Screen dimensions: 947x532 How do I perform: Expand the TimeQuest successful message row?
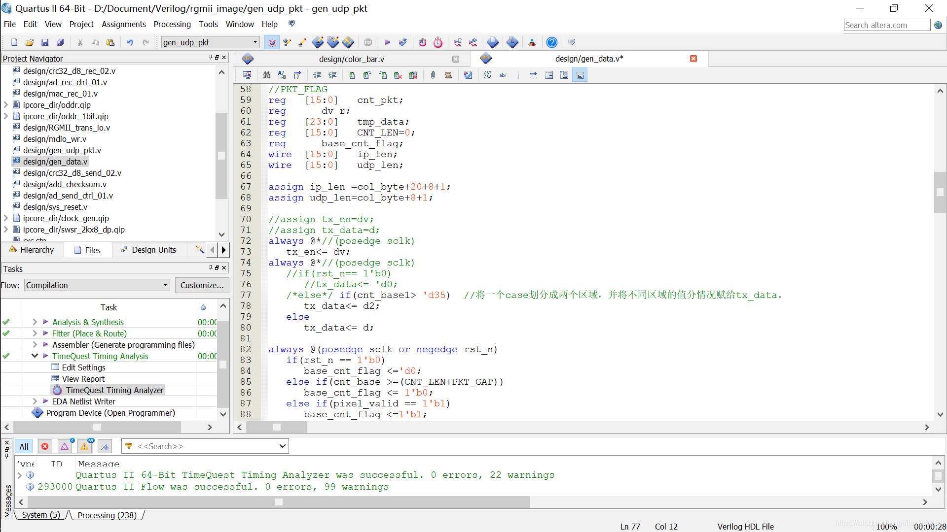pyautogui.click(x=20, y=475)
